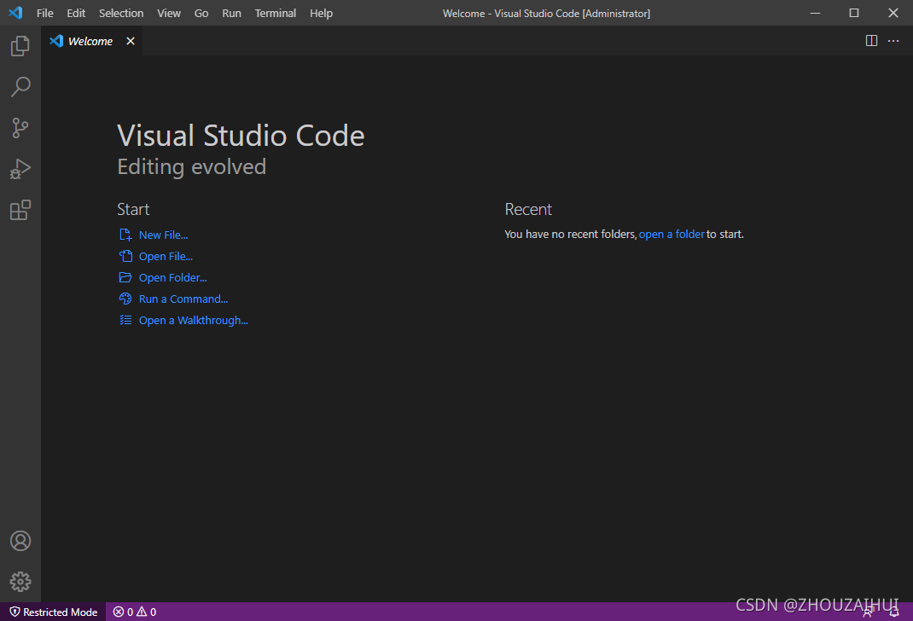Open the Selection menu
The image size is (913, 621).
(x=121, y=13)
